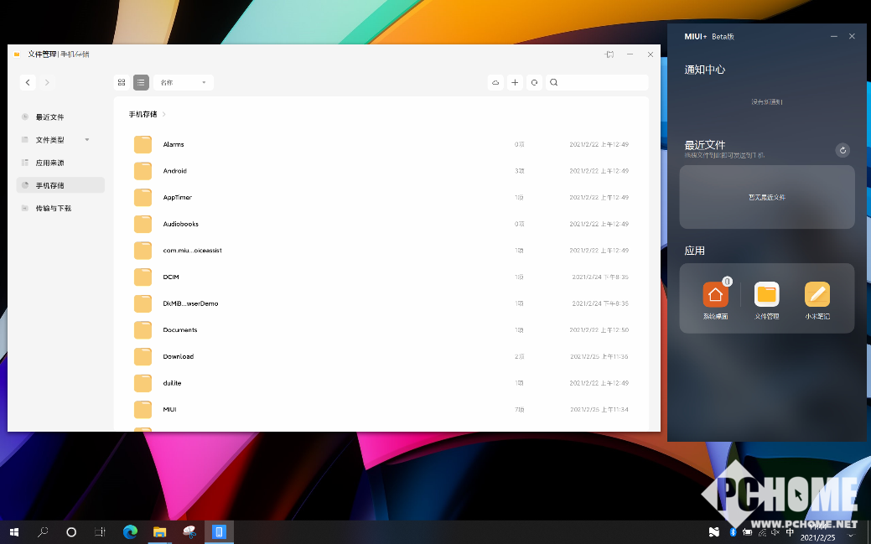871x544 pixels.
Task: Open the Documents folder icon
Action: [143, 330]
